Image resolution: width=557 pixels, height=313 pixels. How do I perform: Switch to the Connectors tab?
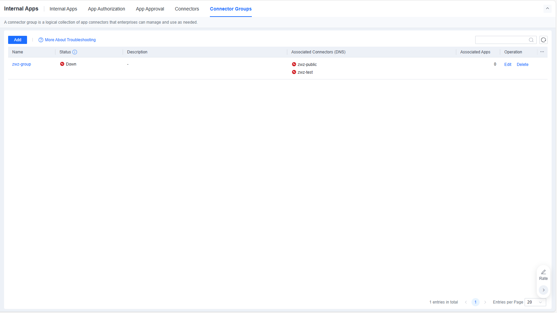(187, 9)
